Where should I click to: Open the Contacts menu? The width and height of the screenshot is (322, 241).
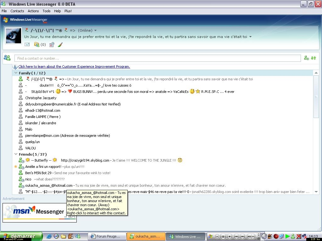pyautogui.click(x=17, y=11)
